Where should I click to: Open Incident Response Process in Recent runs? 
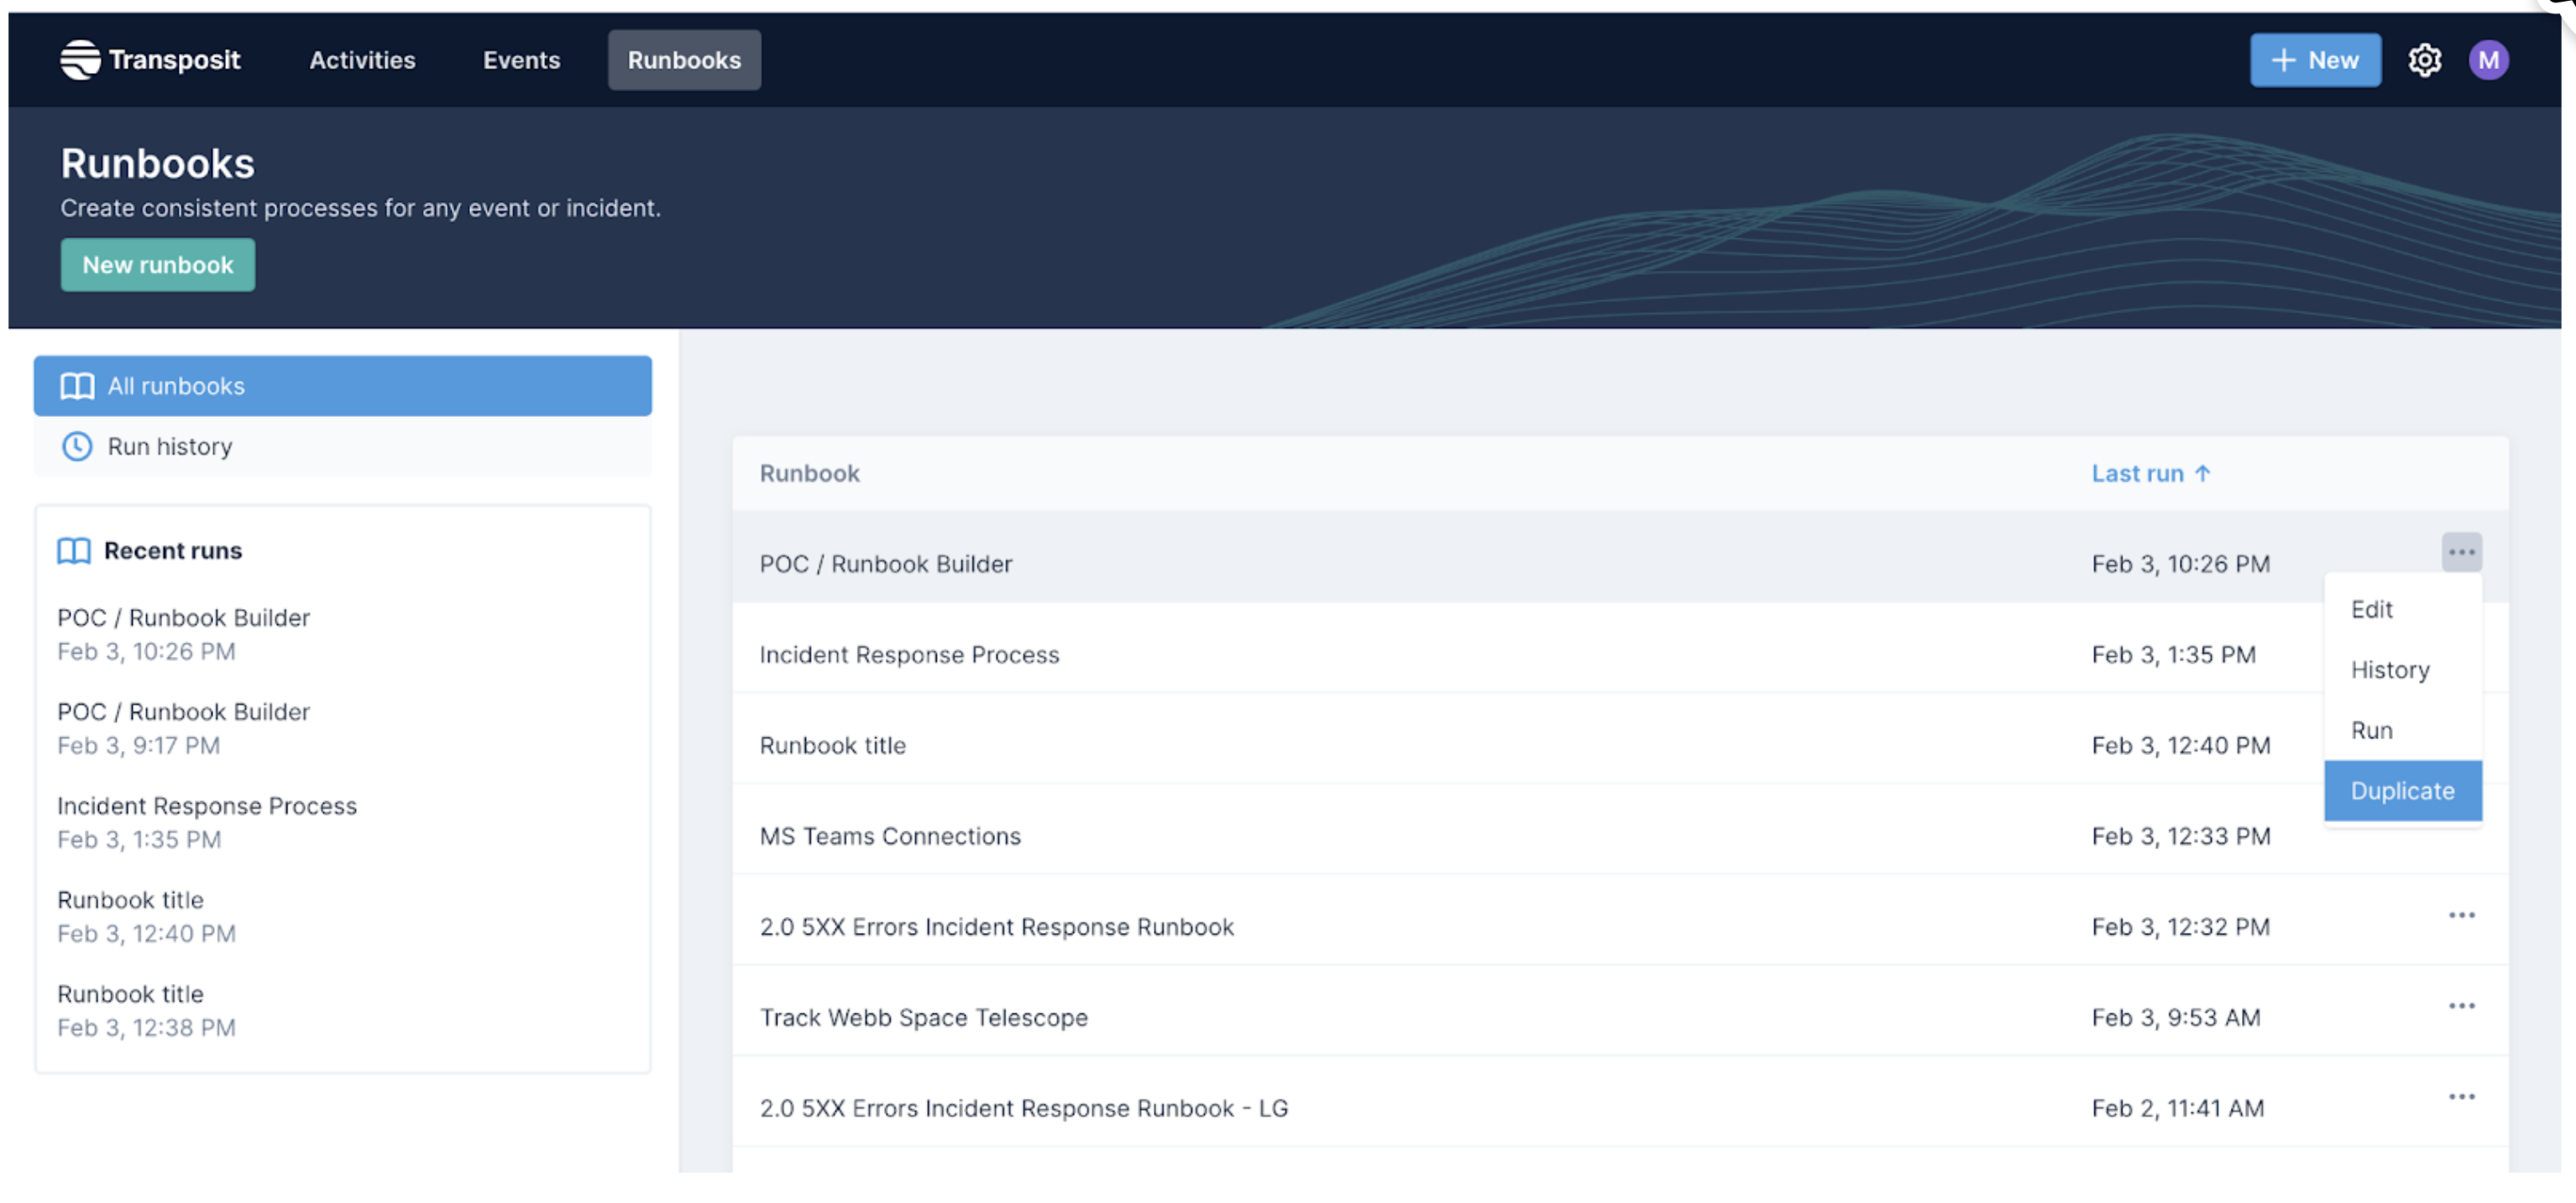[x=207, y=806]
